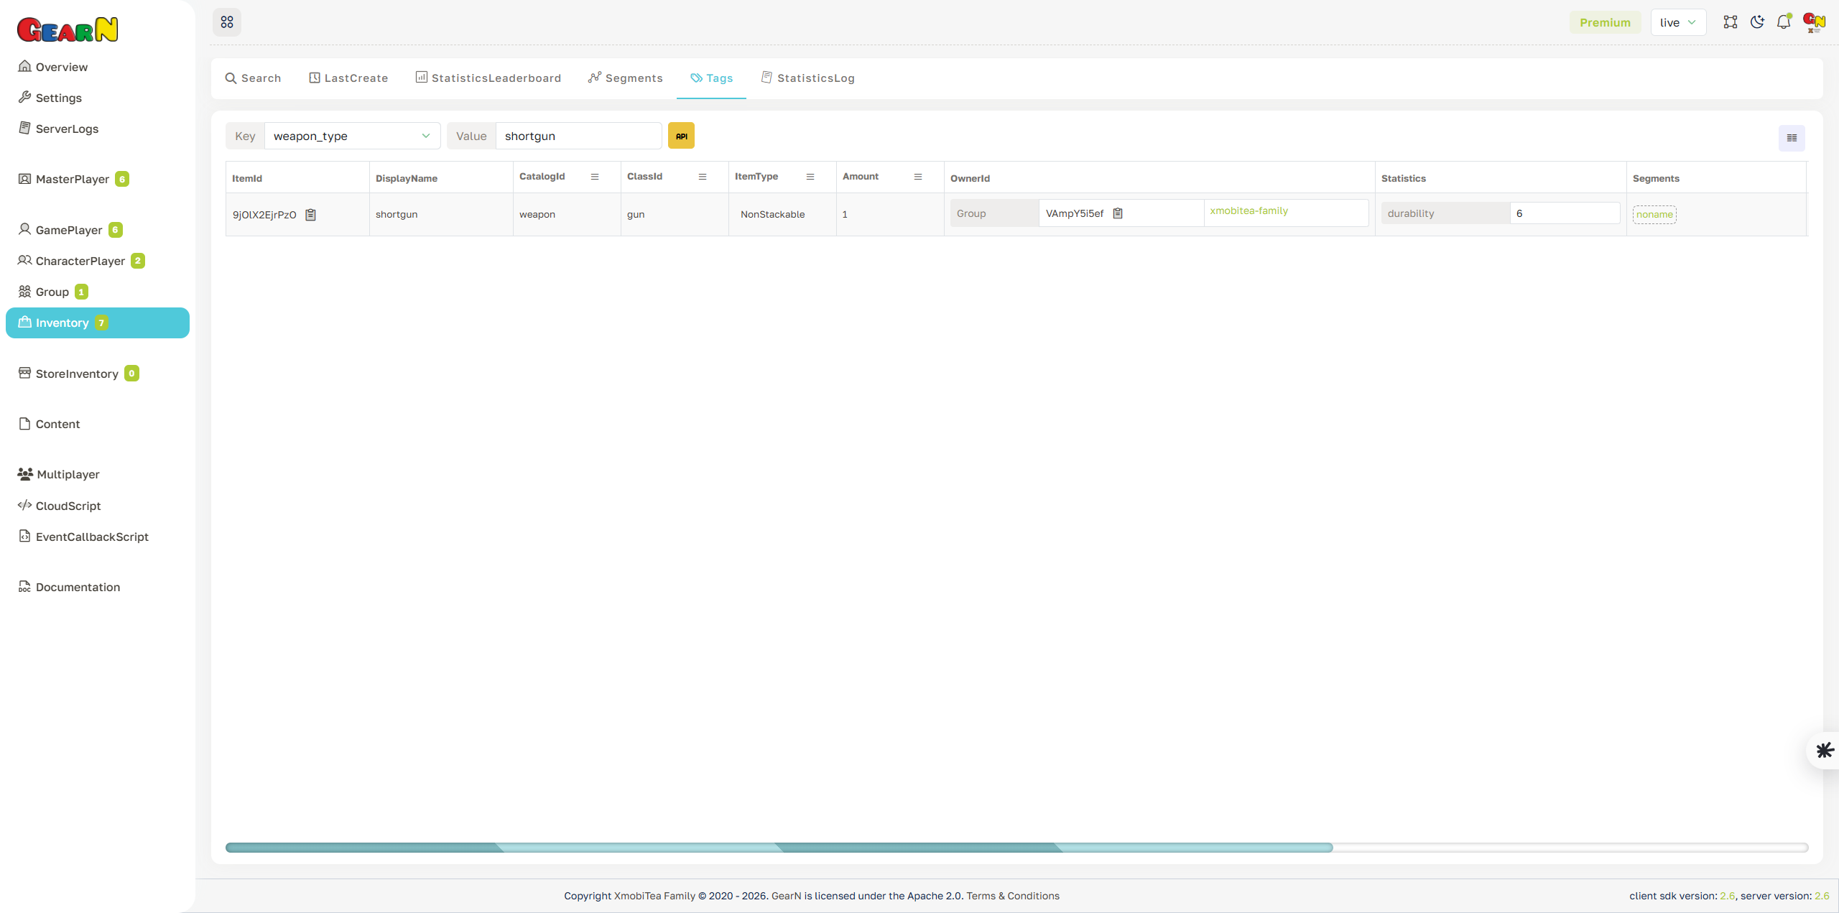Copy the OwnerId VAmpY5i5ef via clipboard icon
Screen dimensions: 1839x913
1118,213
